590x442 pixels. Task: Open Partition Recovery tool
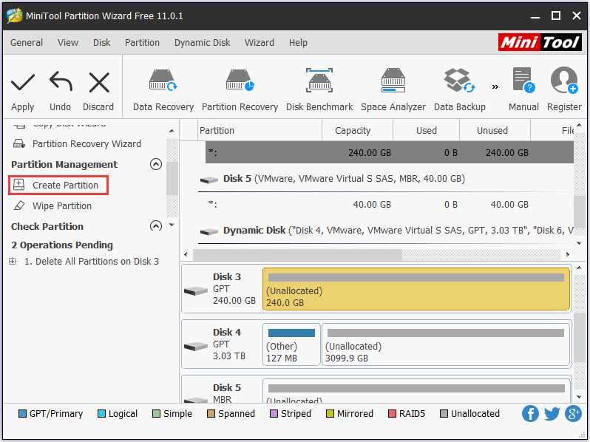240,90
